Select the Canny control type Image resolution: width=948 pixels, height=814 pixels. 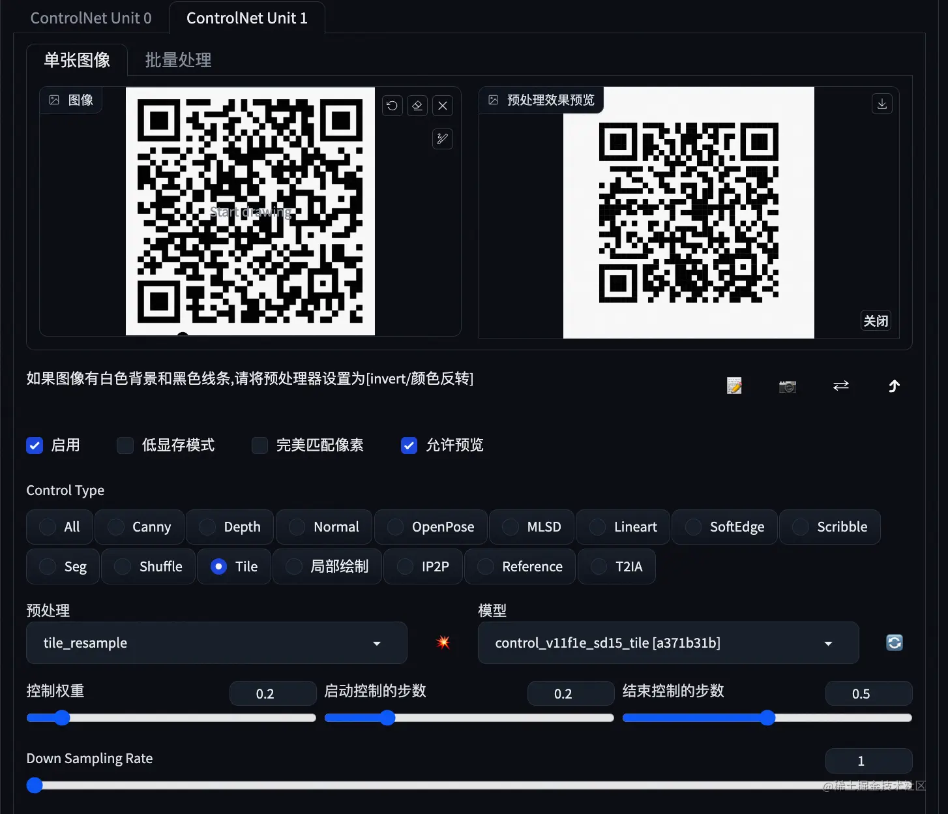(x=140, y=527)
